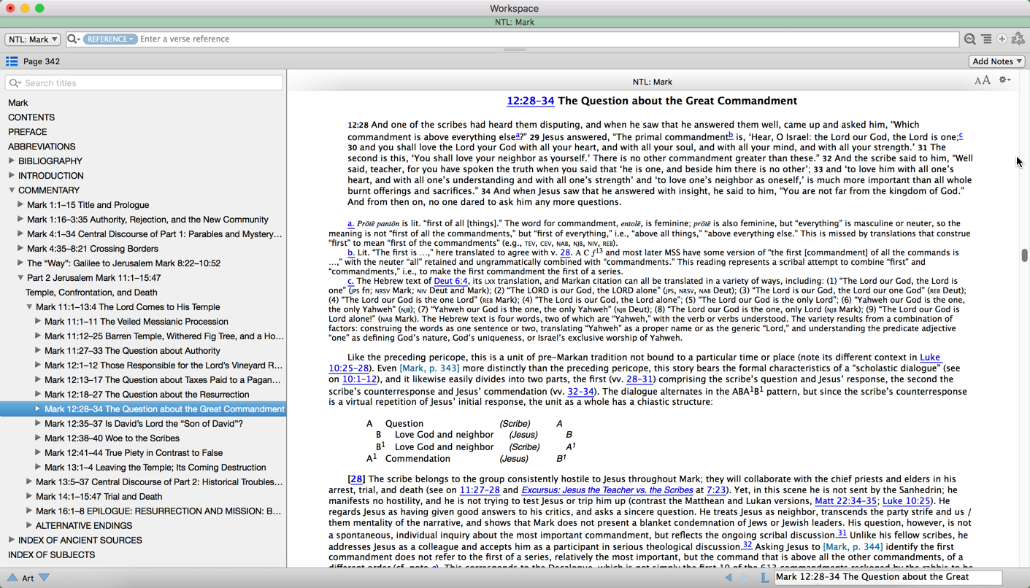This screenshot has height=588, width=1030.
Task: Select Mark 11:27–33 The Question about Authority
Action: pyautogui.click(x=132, y=351)
